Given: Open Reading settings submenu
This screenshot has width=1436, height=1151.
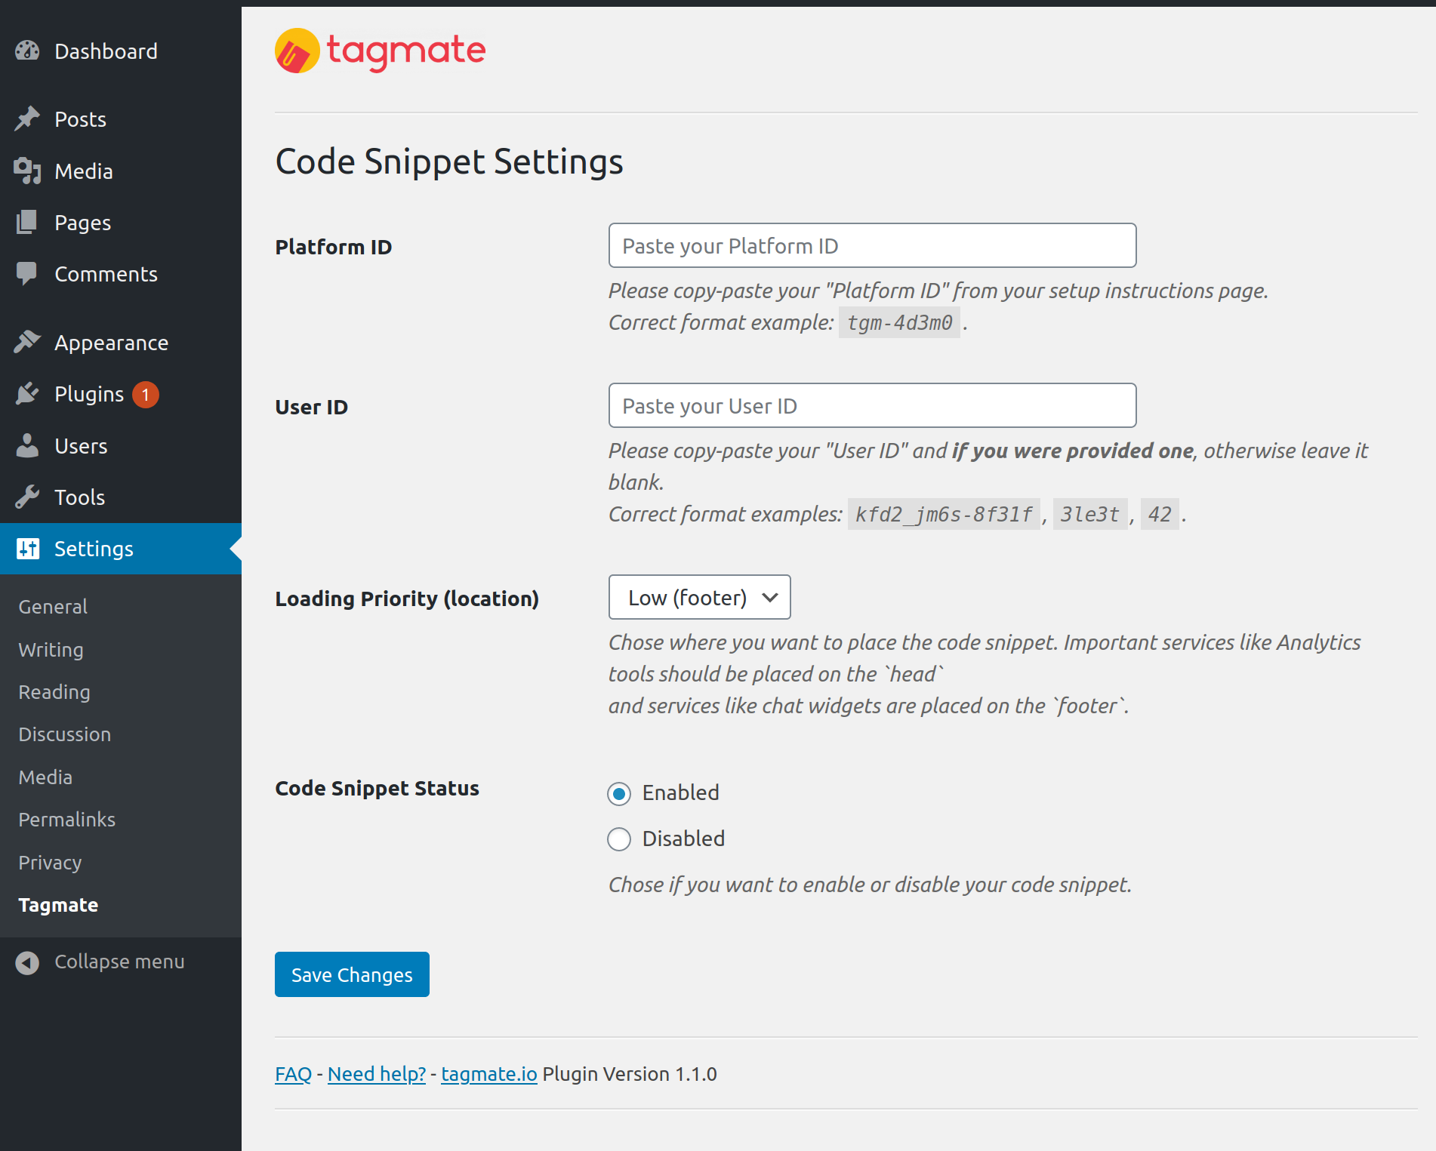Looking at the screenshot, I should coord(54,692).
